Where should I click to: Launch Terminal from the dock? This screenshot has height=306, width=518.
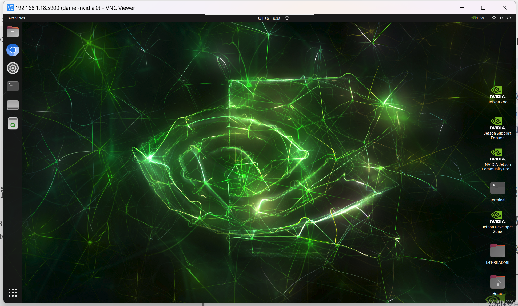[13, 86]
